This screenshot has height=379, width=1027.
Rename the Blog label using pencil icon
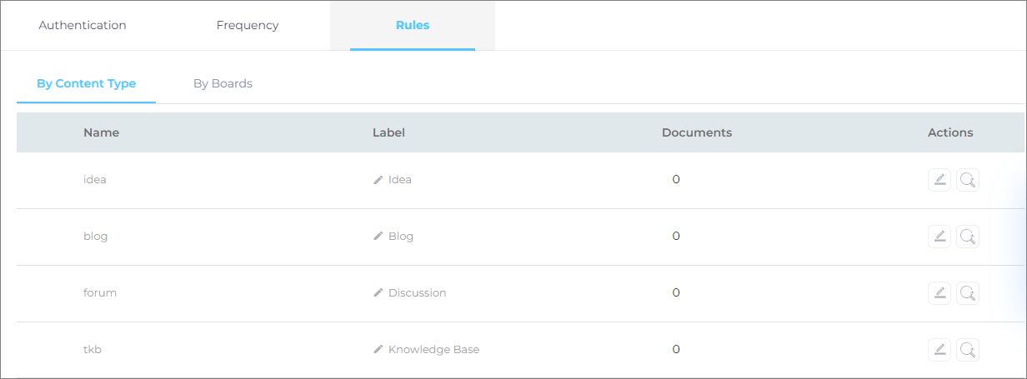pyautogui.click(x=378, y=237)
